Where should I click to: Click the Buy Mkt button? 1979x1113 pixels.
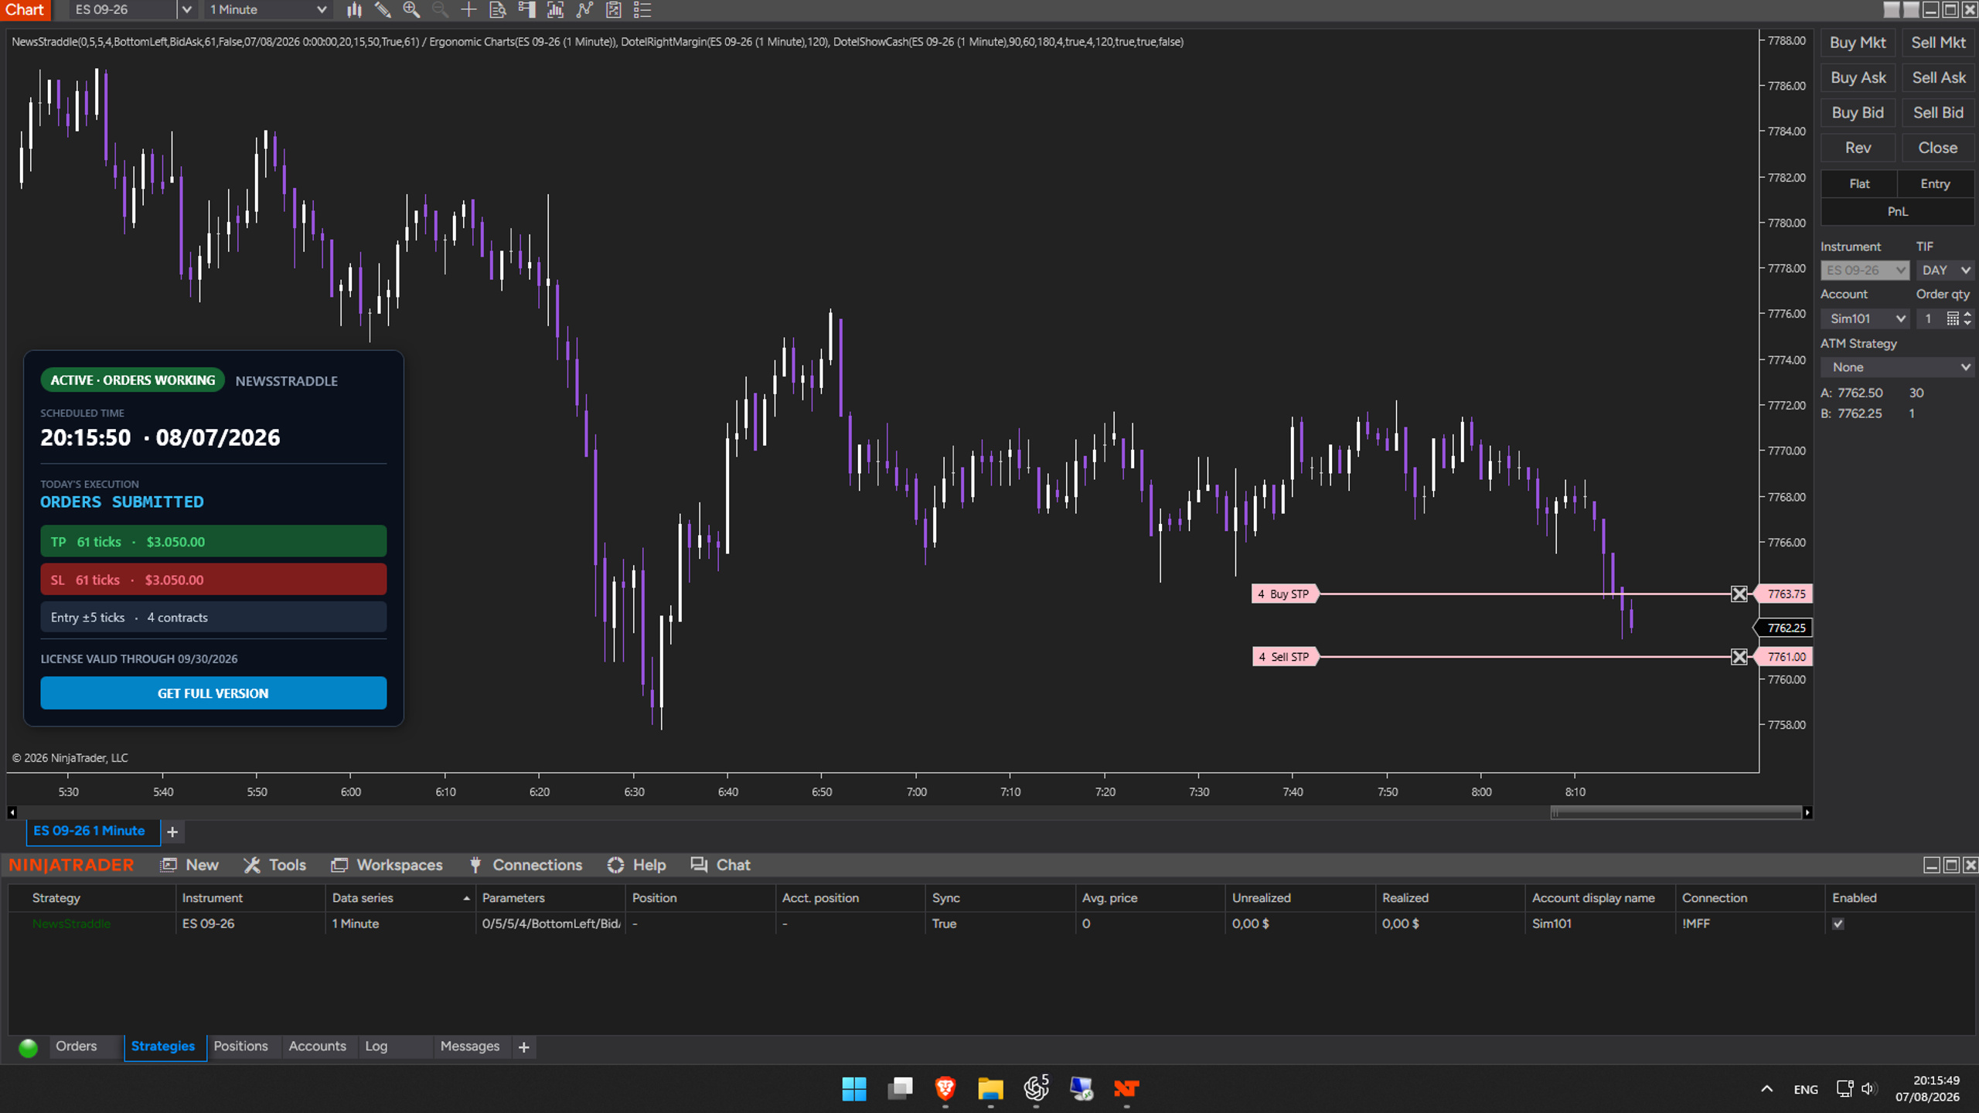(1857, 43)
